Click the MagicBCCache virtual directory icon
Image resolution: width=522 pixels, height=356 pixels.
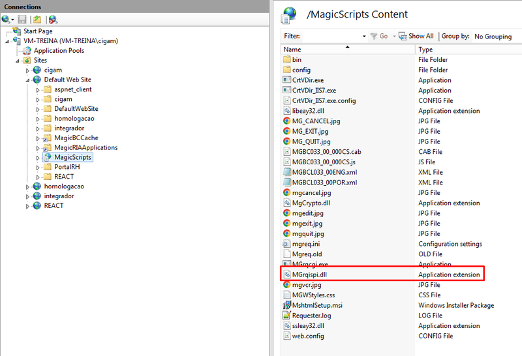pos(48,138)
